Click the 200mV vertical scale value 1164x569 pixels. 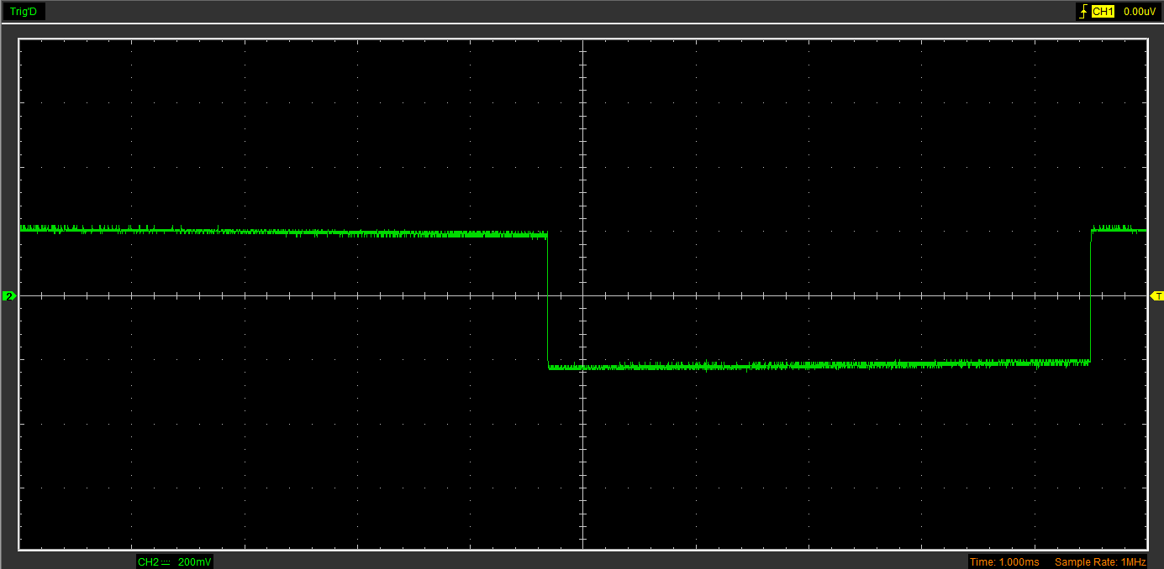pos(194,561)
